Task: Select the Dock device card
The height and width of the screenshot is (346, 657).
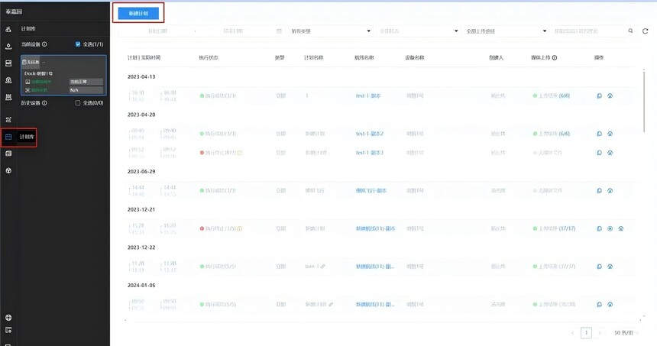Action: pos(63,76)
